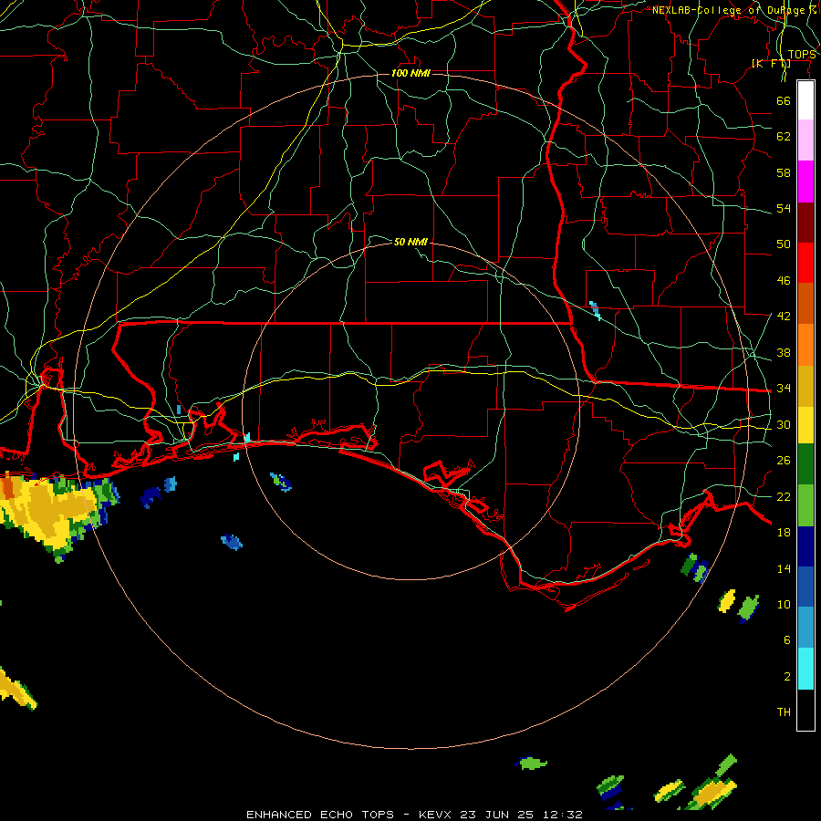The image size is (821, 821).
Task: Click the '18' legend value label
Action: (784, 533)
